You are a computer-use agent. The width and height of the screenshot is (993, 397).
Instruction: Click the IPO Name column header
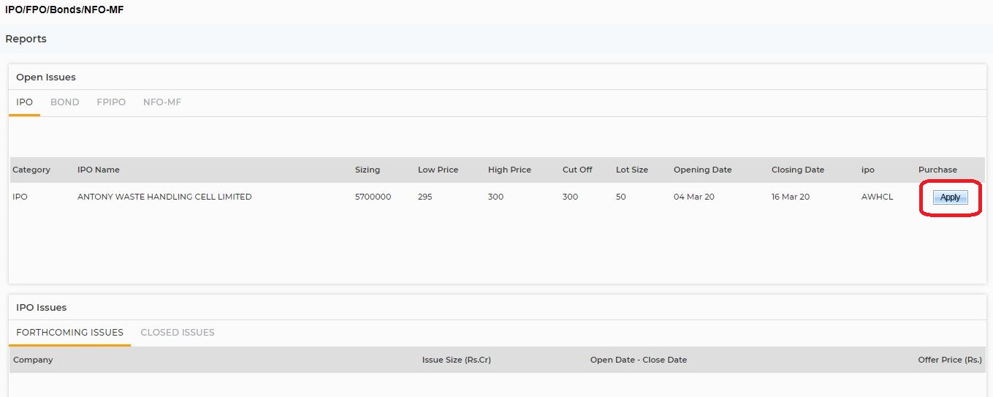coord(99,170)
